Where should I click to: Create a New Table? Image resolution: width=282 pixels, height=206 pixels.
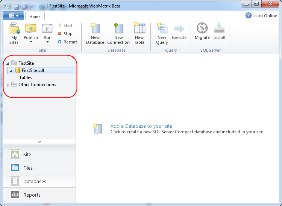pos(139,33)
